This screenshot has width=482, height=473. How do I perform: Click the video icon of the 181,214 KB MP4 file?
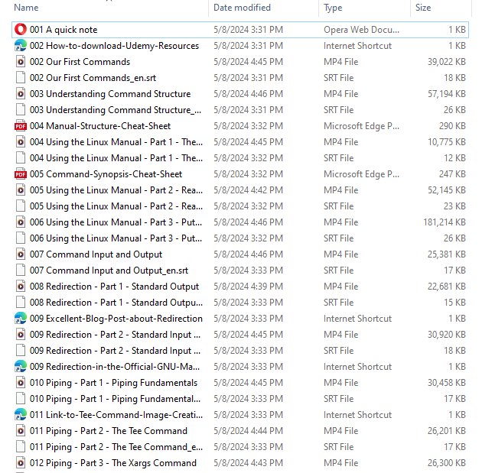tap(21, 222)
